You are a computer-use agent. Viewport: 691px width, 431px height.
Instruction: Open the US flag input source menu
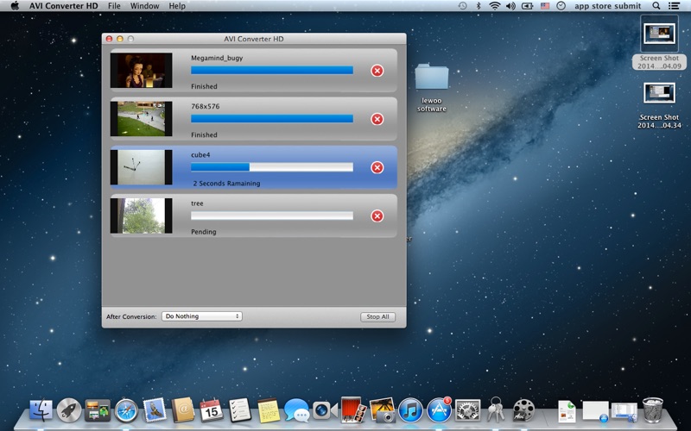point(545,6)
